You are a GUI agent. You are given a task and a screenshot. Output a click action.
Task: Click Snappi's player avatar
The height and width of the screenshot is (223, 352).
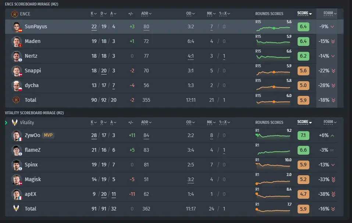17,71
